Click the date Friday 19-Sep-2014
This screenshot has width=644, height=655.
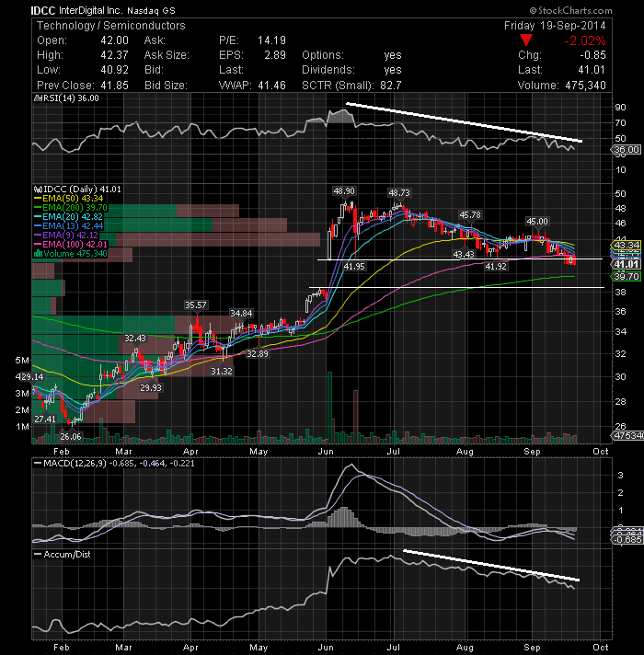click(x=555, y=26)
